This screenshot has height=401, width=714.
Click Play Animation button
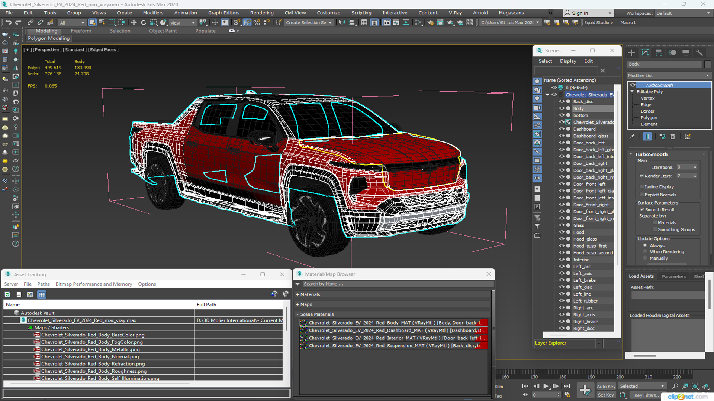pos(546,386)
